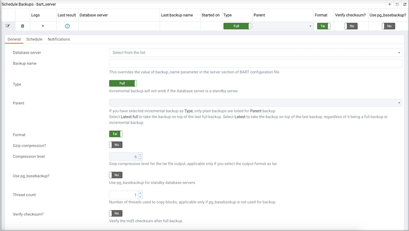Image resolution: width=409 pixels, height=231 pixels.
Task: Click the Compression level stepper arrows
Action: pyautogui.click(x=140, y=156)
